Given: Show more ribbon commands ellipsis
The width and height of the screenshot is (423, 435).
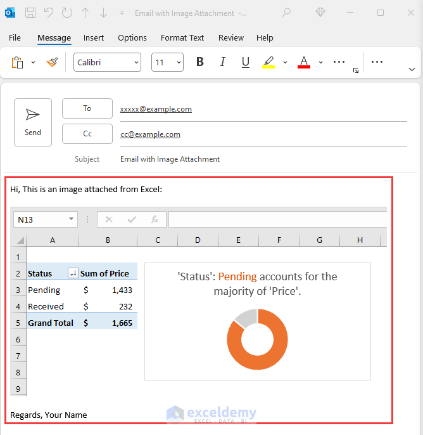Looking at the screenshot, I should 377,62.
